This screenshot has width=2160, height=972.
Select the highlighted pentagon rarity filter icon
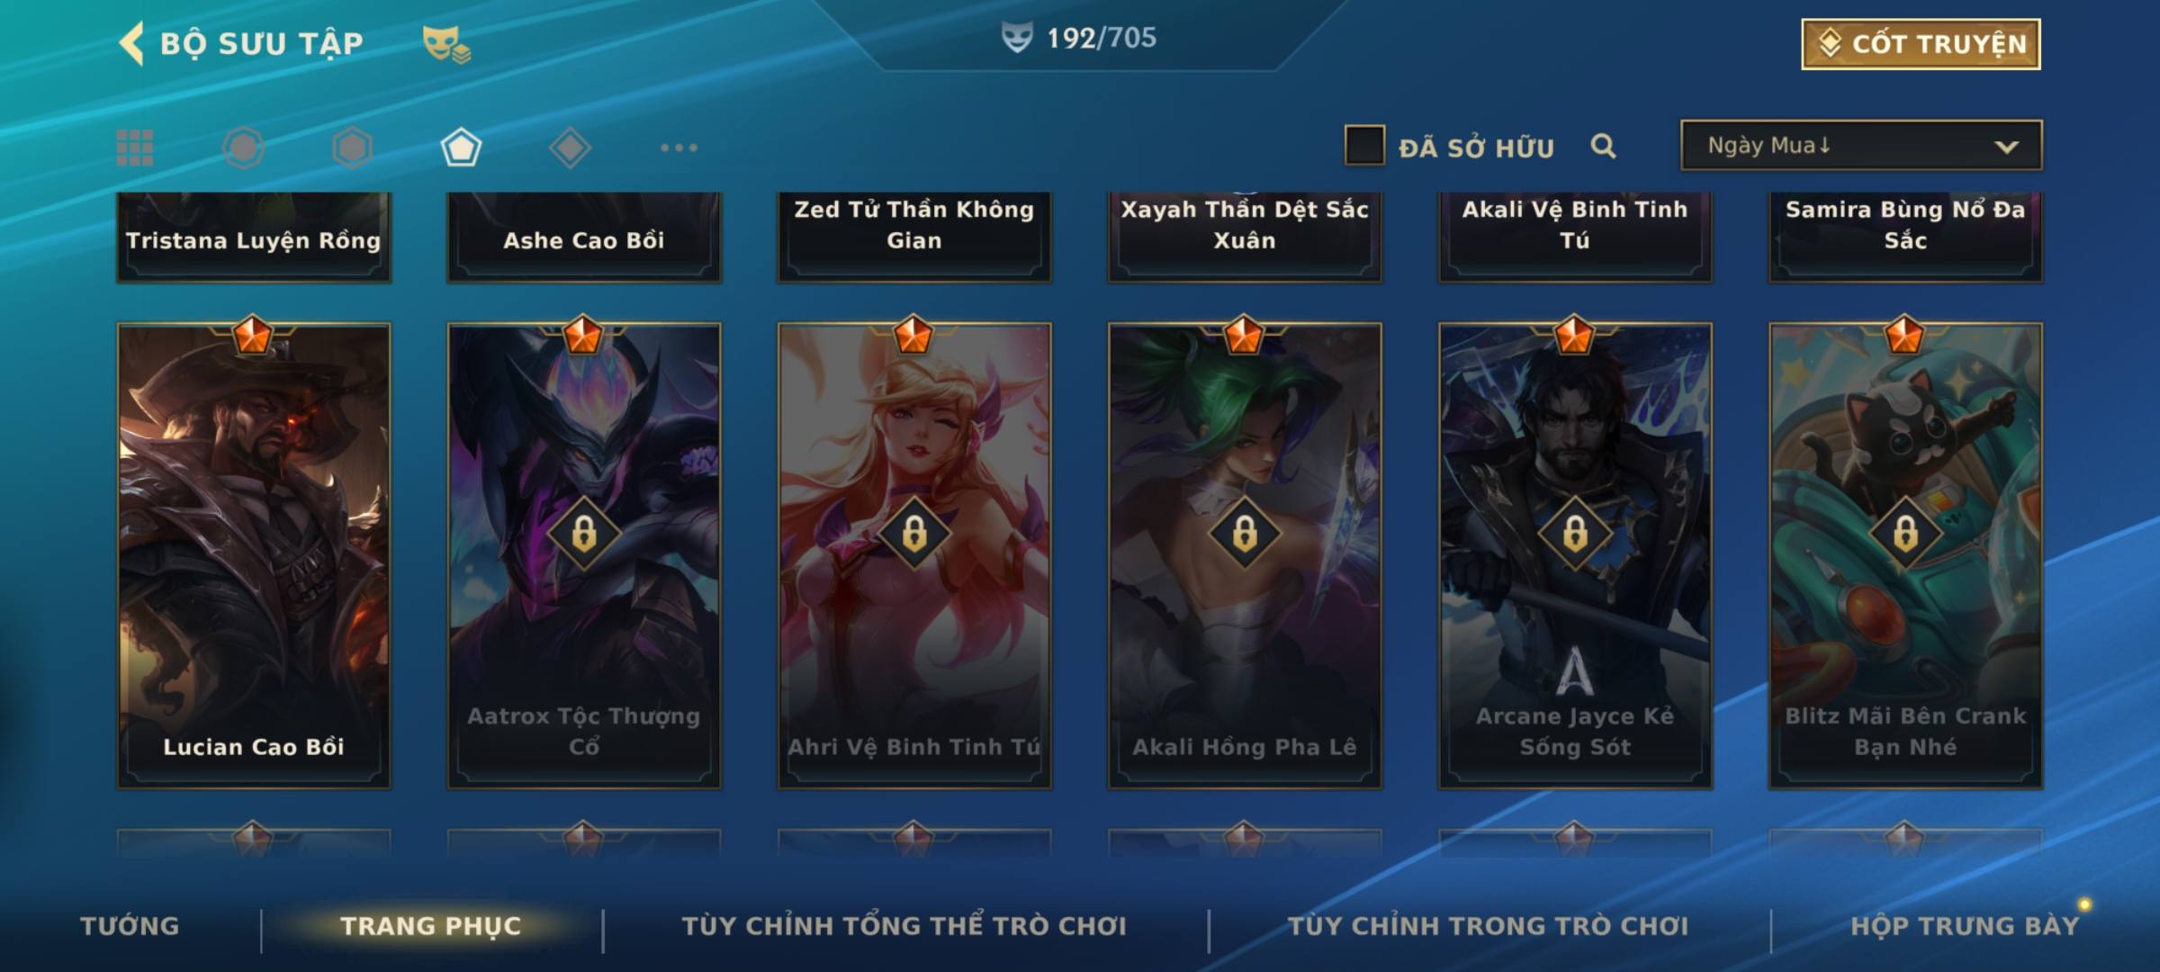[x=461, y=148]
